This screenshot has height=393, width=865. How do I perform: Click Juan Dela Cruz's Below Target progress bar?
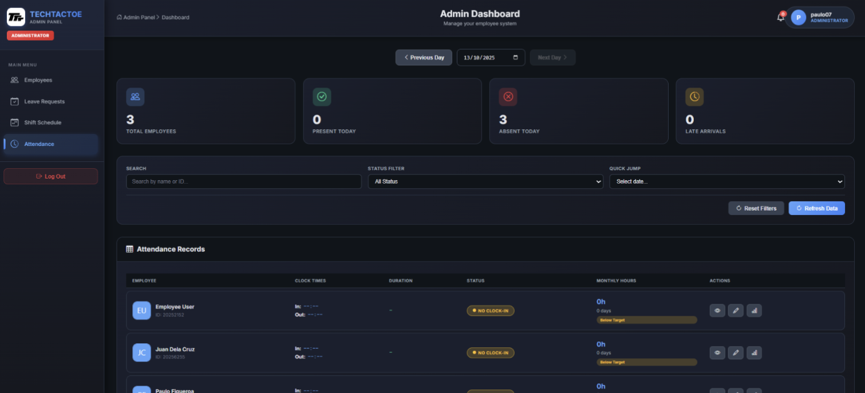tap(647, 362)
